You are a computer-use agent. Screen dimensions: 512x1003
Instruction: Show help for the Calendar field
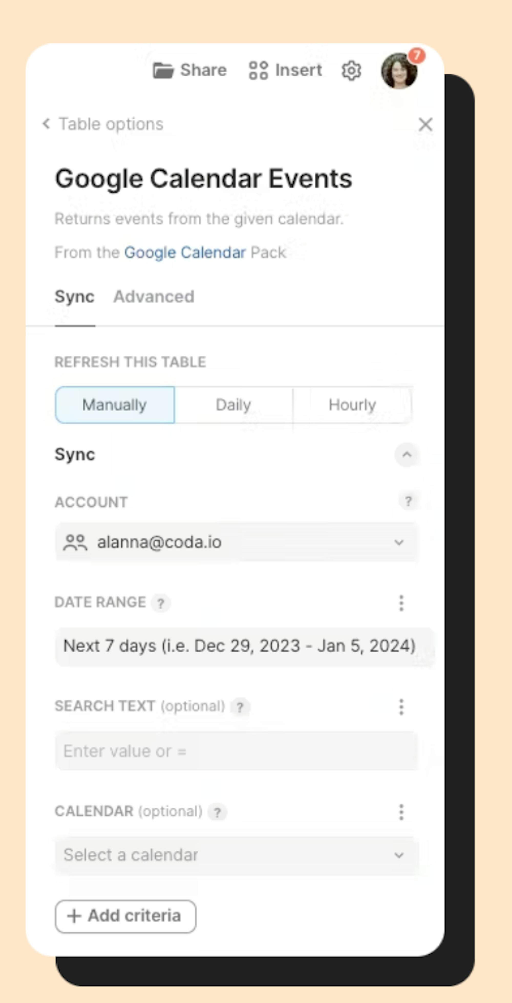pos(217,813)
